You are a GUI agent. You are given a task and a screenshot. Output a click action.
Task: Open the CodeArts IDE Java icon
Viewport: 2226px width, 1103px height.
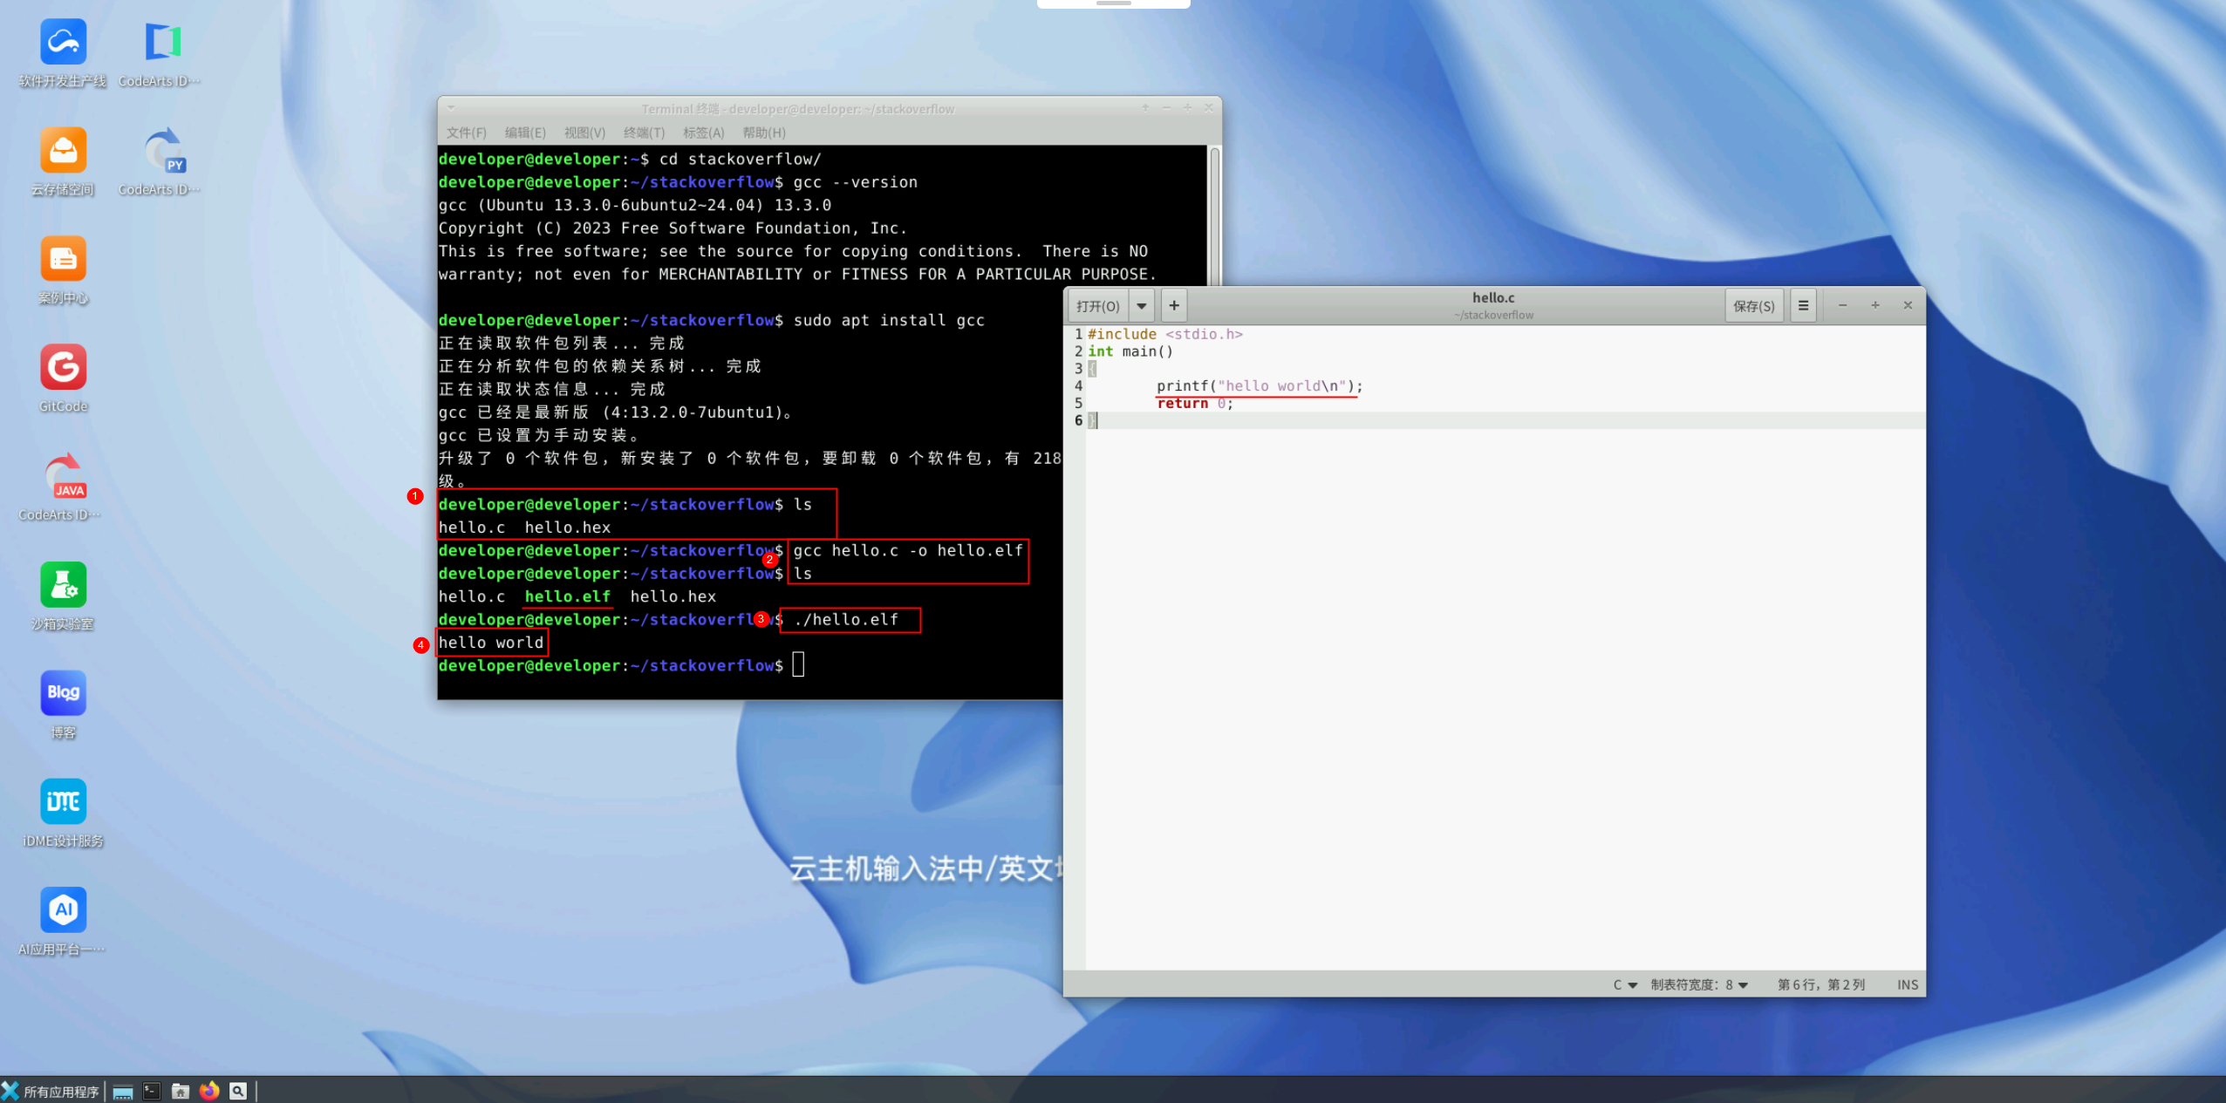coord(63,477)
